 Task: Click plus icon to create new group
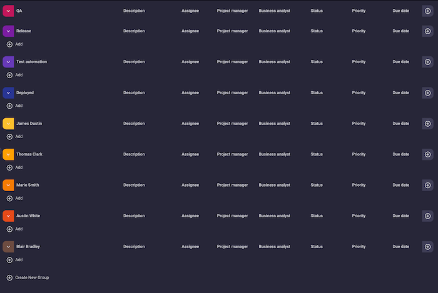coord(9,277)
